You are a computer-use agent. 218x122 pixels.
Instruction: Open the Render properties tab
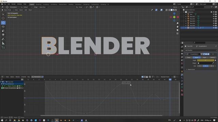point(182,50)
